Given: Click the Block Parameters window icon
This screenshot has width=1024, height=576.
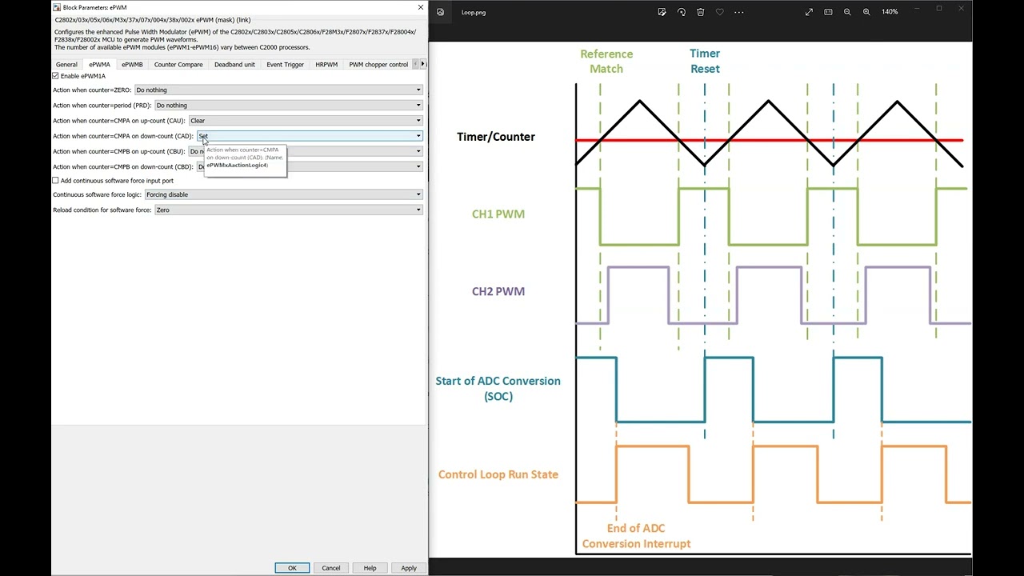Looking at the screenshot, I should tap(57, 7).
